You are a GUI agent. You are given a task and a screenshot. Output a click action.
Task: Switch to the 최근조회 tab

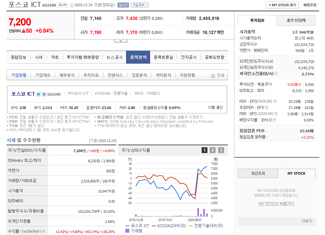258,173
